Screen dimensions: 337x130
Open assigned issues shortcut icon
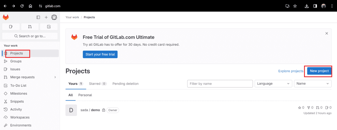[11, 26]
